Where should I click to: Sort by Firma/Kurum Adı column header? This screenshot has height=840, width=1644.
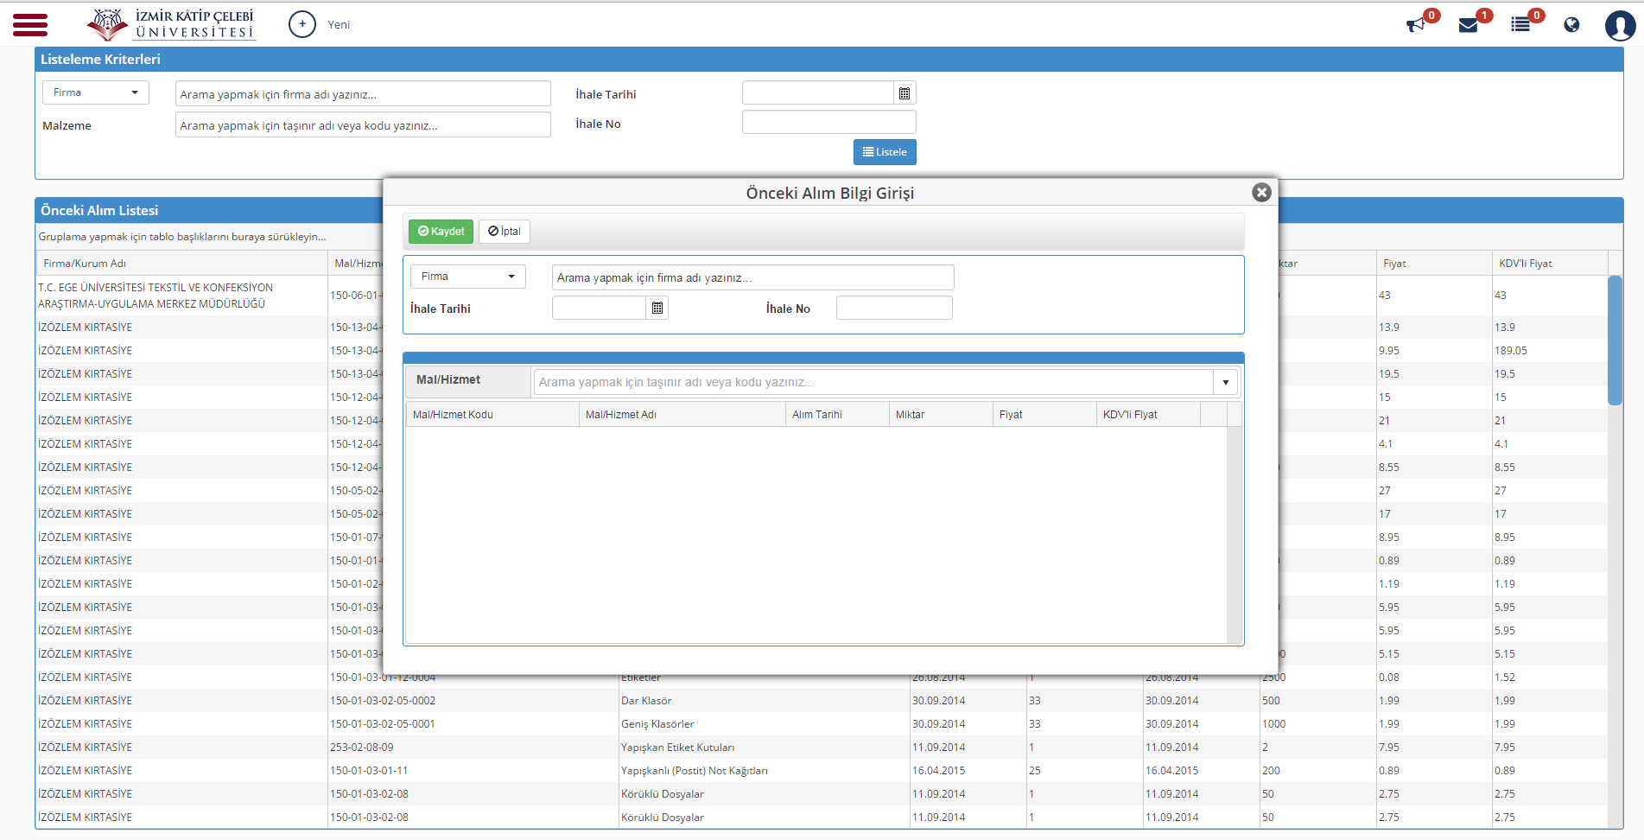181,264
